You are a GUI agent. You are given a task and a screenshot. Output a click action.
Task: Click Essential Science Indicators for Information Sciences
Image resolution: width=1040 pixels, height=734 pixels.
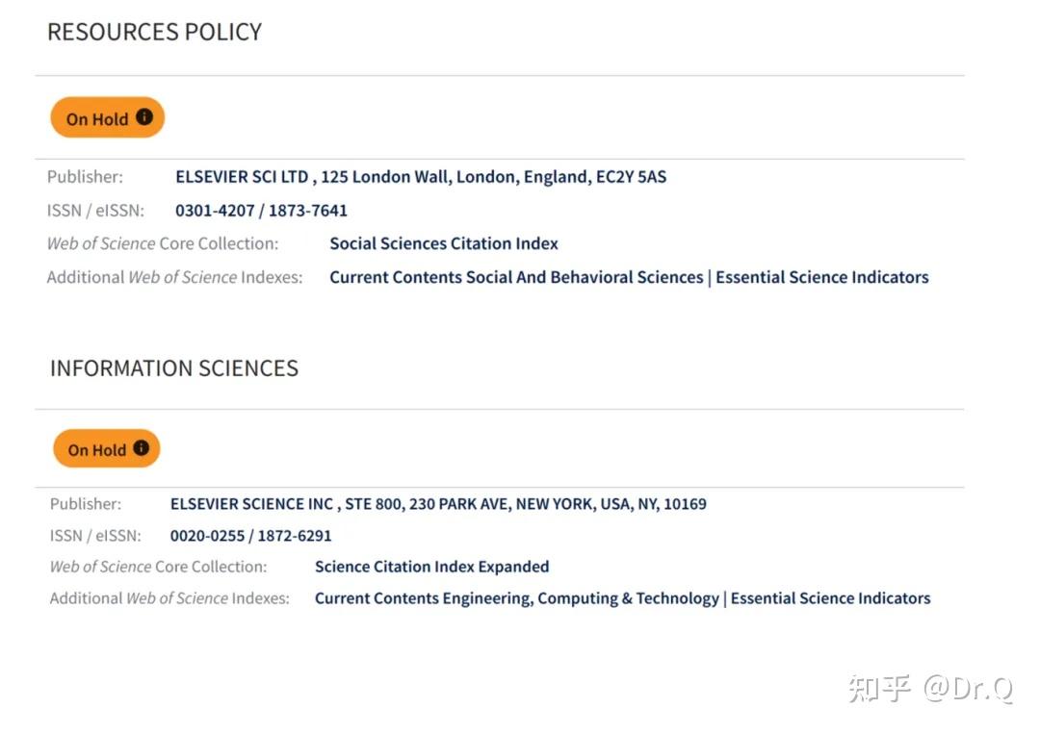[830, 598]
